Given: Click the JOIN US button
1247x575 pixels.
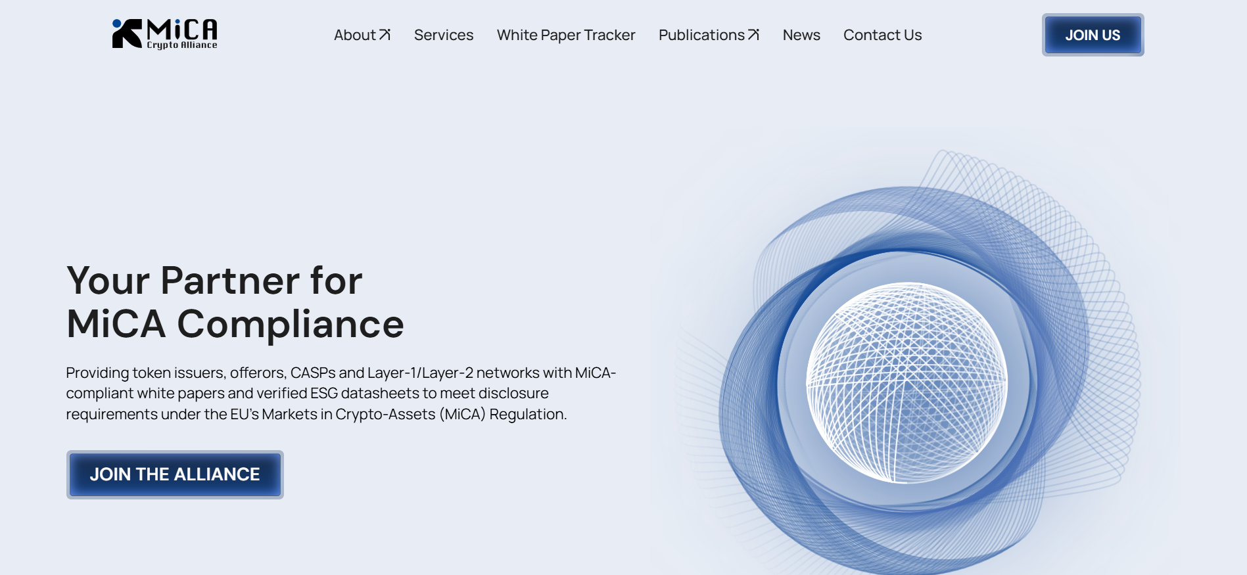Looking at the screenshot, I should (x=1093, y=35).
